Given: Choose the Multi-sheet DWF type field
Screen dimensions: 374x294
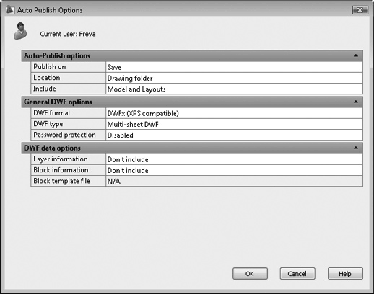Looking at the screenshot, I should click(234, 124).
